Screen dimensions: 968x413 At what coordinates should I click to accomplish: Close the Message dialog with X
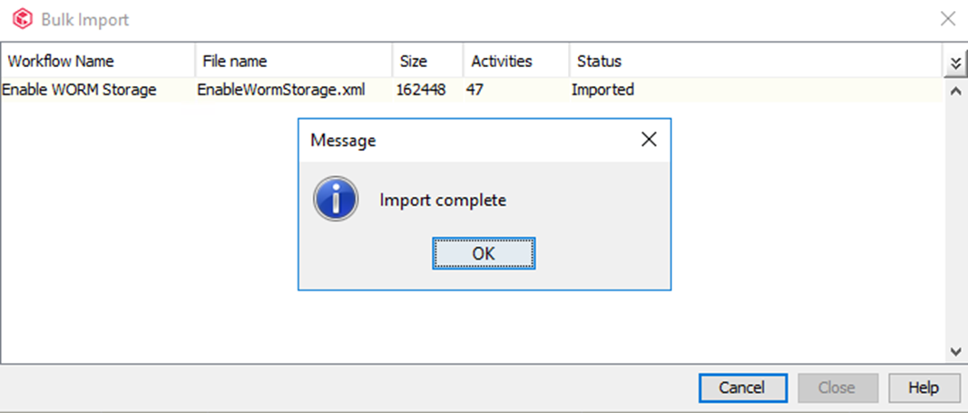(648, 140)
